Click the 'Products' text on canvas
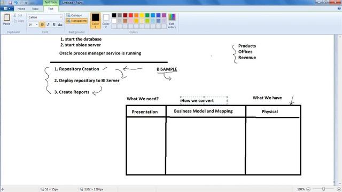Image resolution: width=342 pixels, height=192 pixels. (247, 46)
